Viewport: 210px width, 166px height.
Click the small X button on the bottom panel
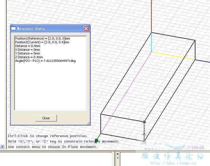[118, 154]
